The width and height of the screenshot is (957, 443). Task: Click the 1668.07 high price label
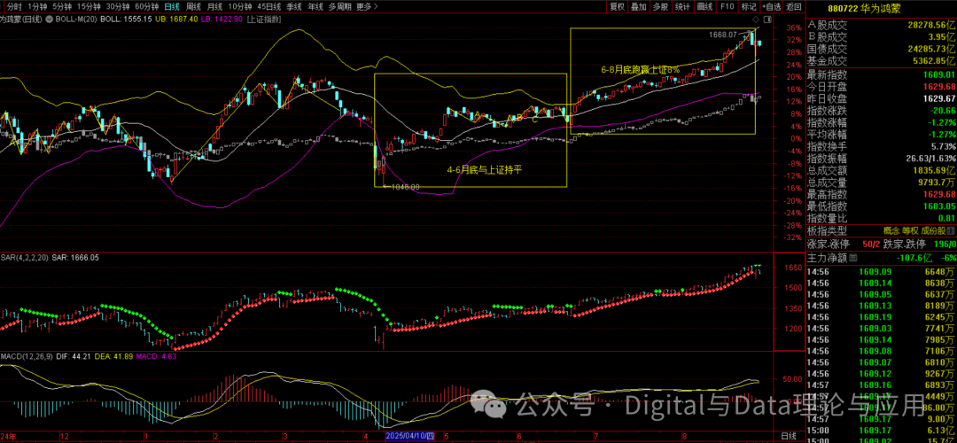(x=723, y=35)
